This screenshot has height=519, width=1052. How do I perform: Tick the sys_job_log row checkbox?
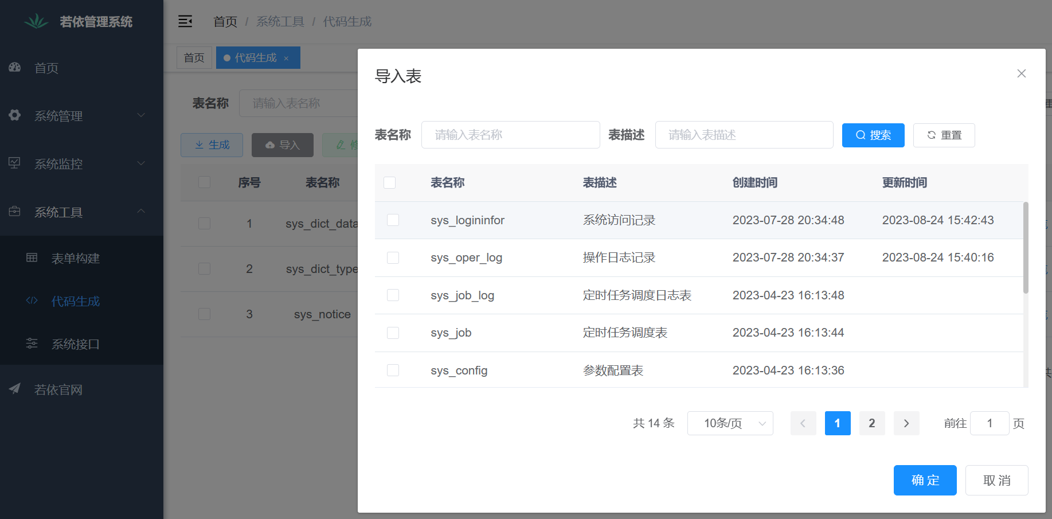[x=393, y=295]
